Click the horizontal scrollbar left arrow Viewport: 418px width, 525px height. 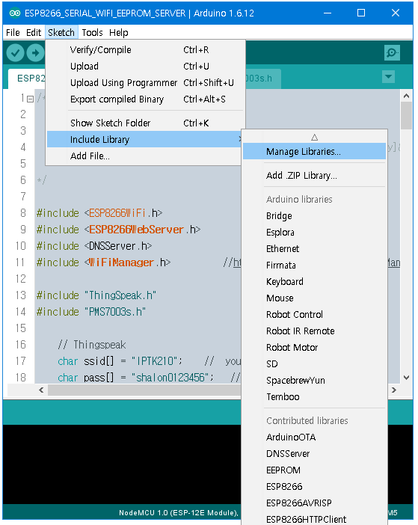point(41,390)
